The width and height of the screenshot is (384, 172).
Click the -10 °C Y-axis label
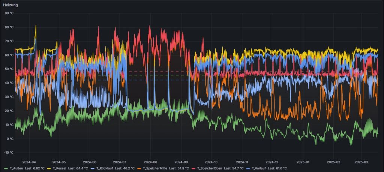(x=9, y=153)
